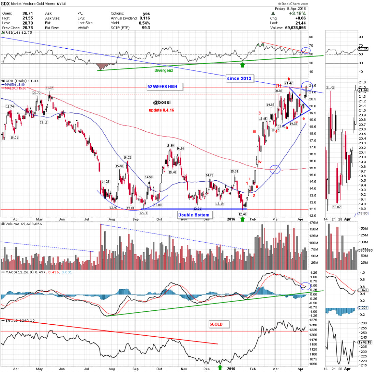Click the red 'iii' wave label
The height and width of the screenshot is (372, 377).
click(254, 131)
